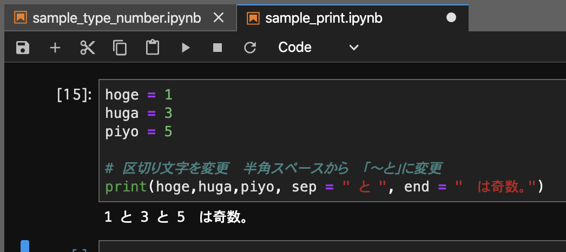
Task: Copy the selected cell with the copy icon
Action: click(120, 48)
